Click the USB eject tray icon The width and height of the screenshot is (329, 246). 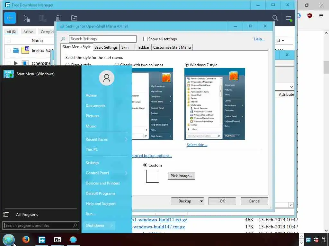[324, 240]
